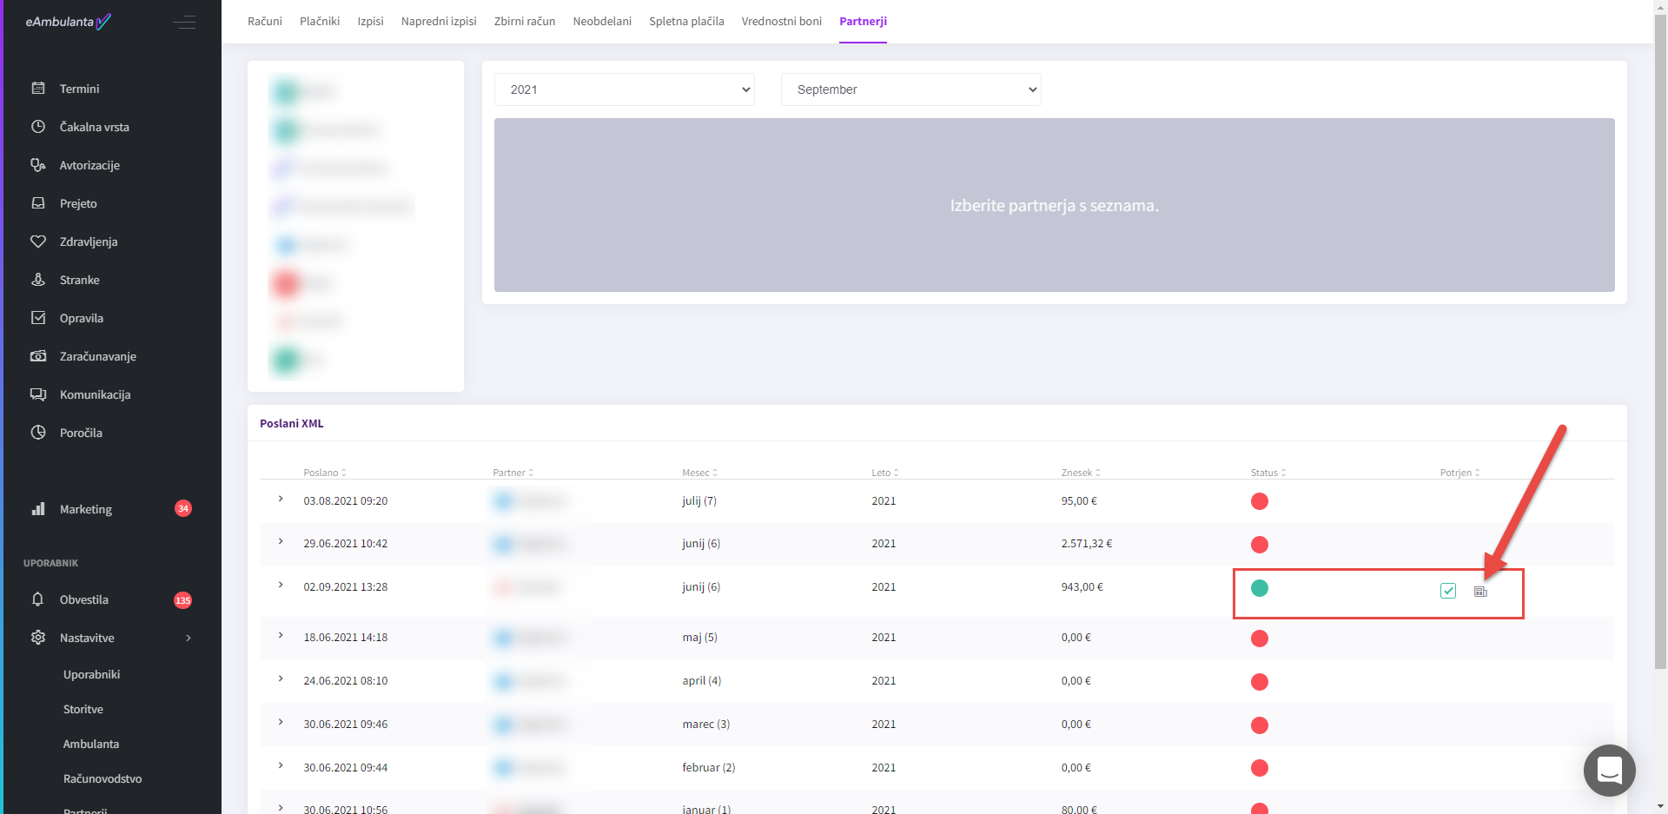
Task: Open the 2021 year dropdown
Action: click(624, 89)
